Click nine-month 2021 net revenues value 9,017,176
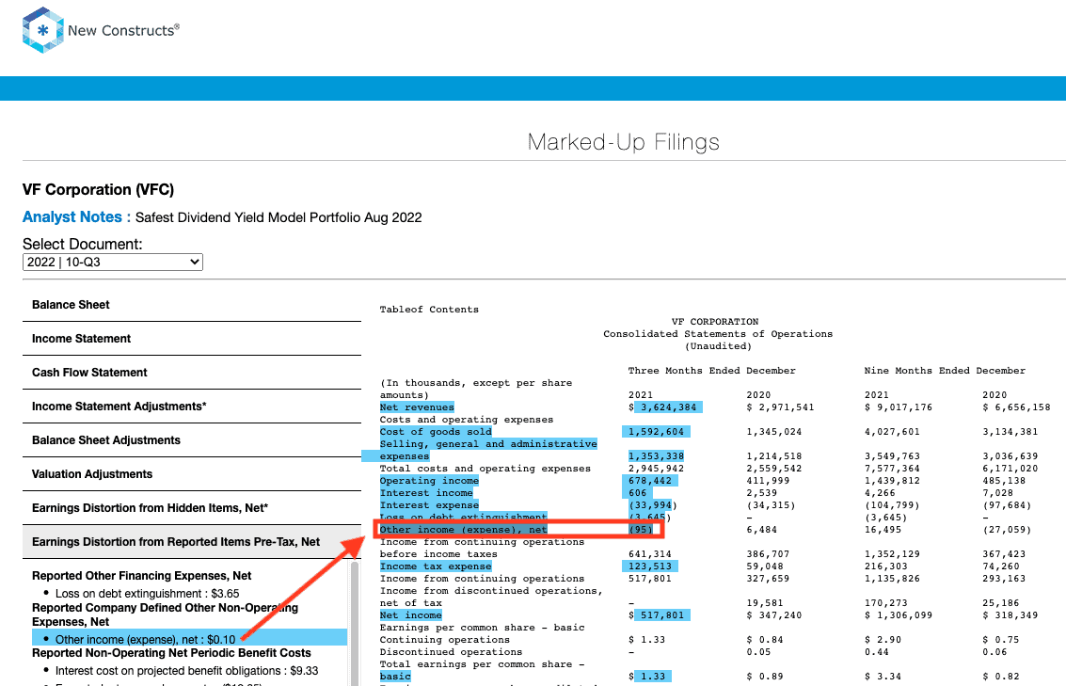This screenshot has height=686, width=1066. (x=899, y=407)
